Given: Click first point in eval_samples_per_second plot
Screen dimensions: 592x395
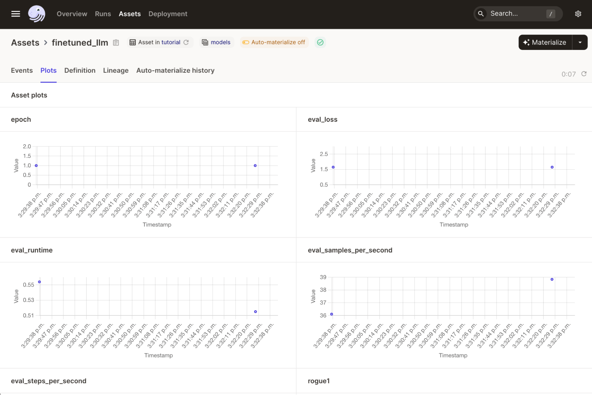Looking at the screenshot, I should tap(332, 314).
